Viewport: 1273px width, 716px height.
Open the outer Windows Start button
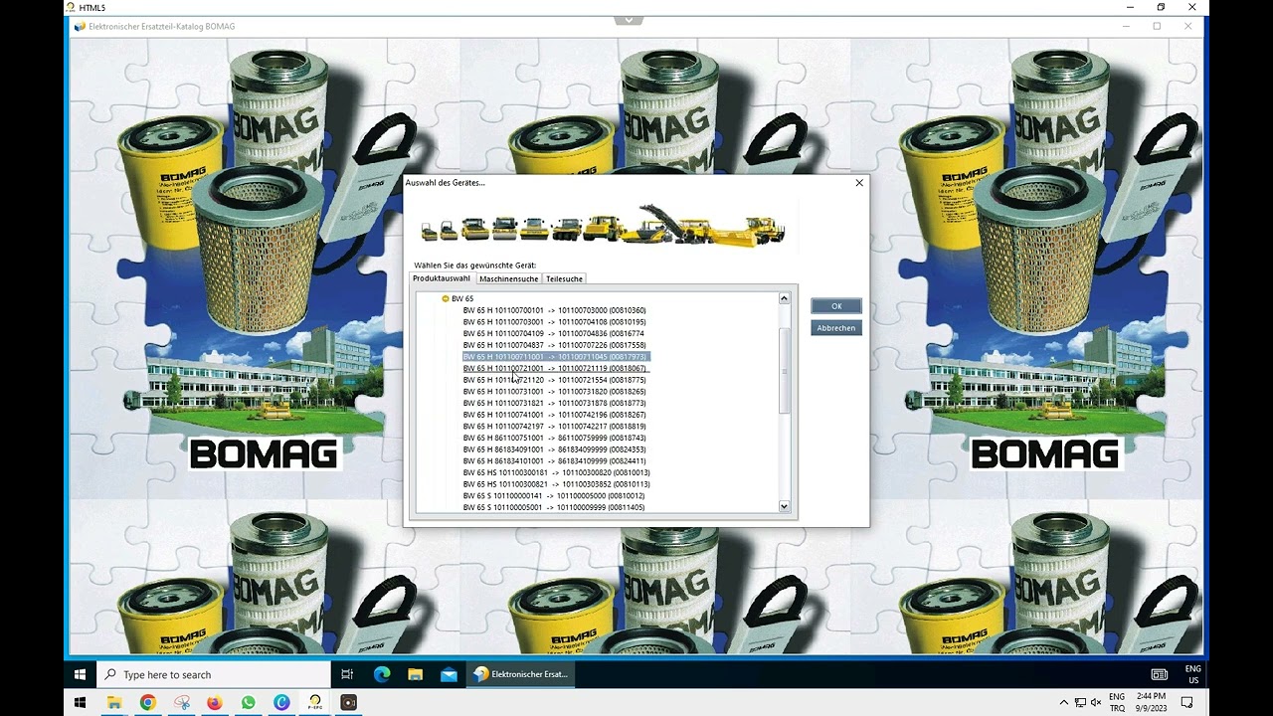coord(81,702)
